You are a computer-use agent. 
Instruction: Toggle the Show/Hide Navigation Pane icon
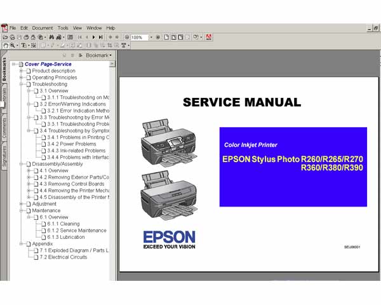[70, 37]
